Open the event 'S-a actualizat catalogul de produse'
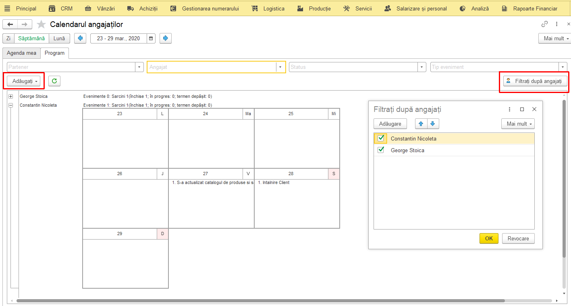This screenshot has width=571, height=306. point(213,182)
